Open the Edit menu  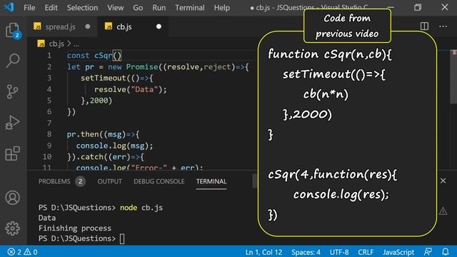[51, 8]
